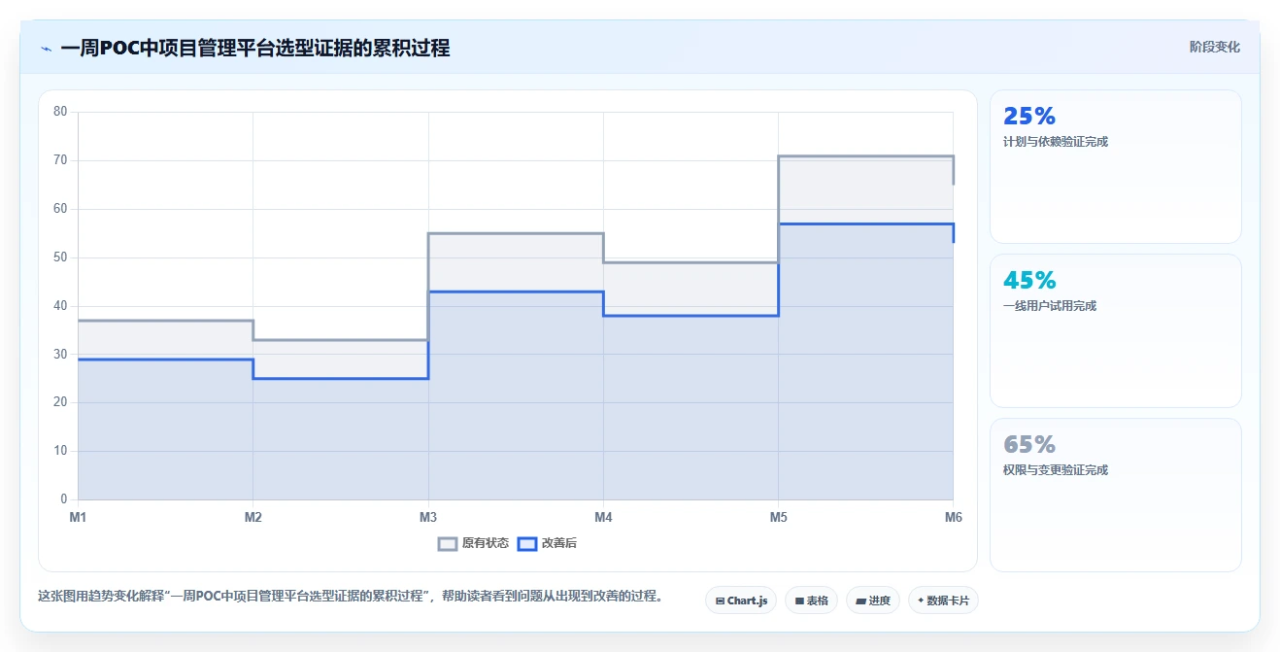Click the 权限与变更验证完成 caption
This screenshot has width=1280, height=652.
1056,470
